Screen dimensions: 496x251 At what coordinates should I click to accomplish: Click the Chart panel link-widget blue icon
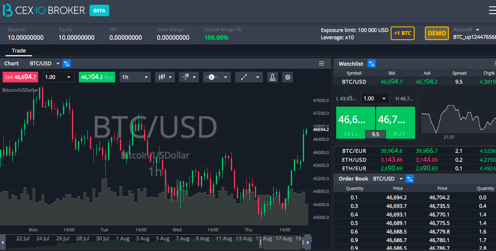coord(66,63)
